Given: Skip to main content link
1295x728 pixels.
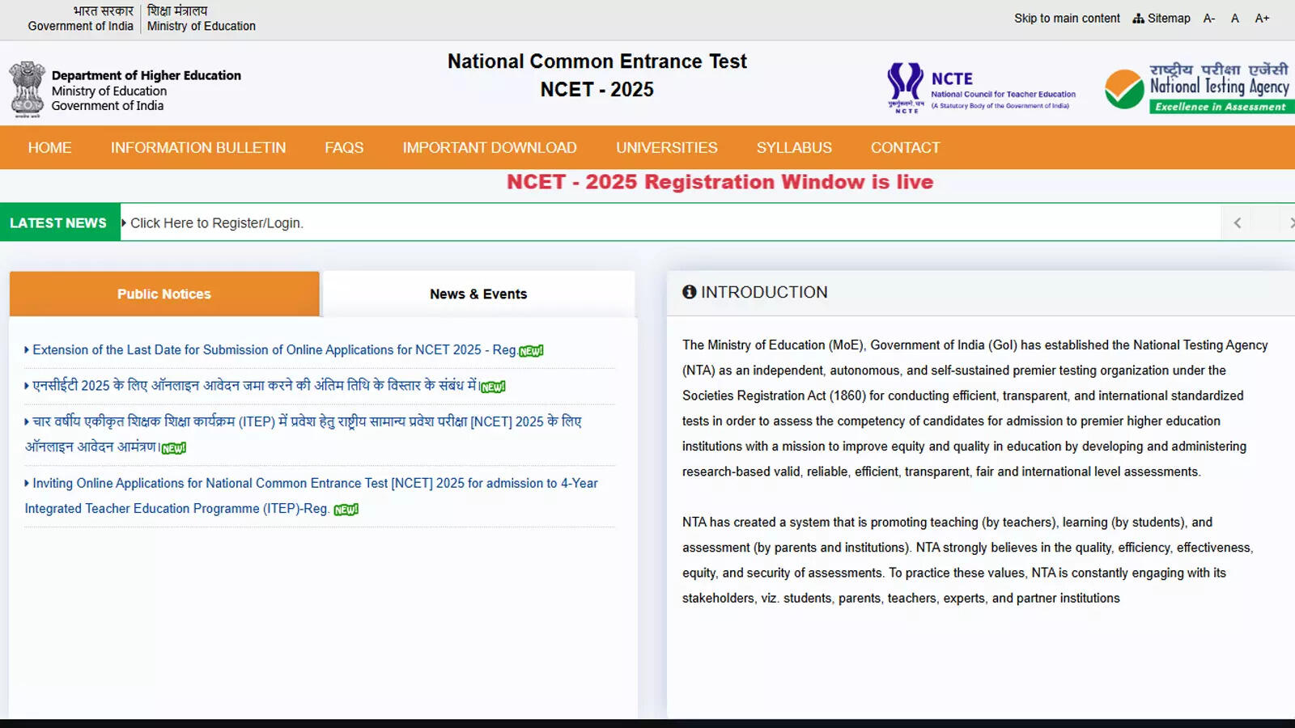Looking at the screenshot, I should [1067, 18].
